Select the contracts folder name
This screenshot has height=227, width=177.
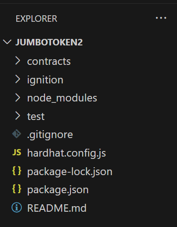(x=49, y=62)
